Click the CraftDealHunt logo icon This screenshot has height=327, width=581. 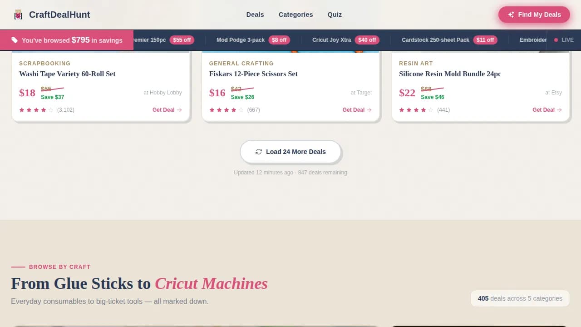(x=18, y=15)
